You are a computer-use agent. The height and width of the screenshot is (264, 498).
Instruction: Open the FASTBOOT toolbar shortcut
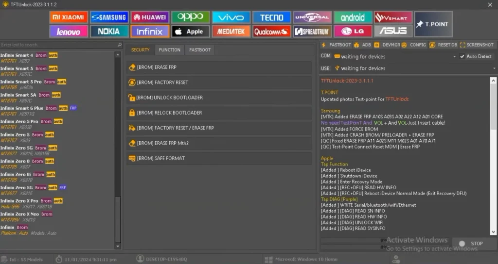[x=337, y=45]
